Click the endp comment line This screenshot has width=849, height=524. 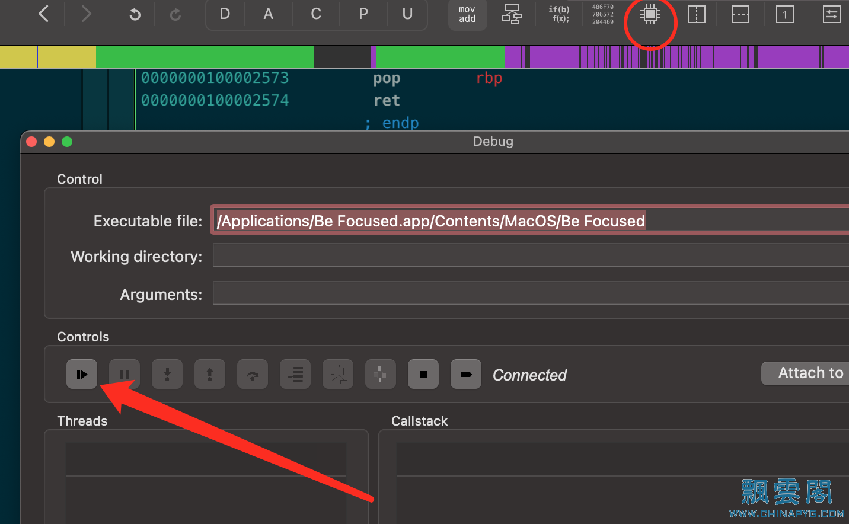tap(392, 123)
